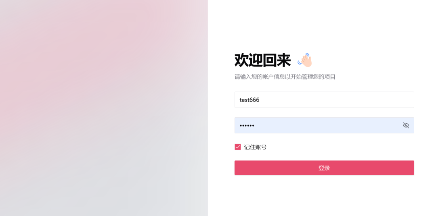This screenshot has height=216, width=436.
Task: Click the 欢迎回来 heading
Action: (262, 60)
